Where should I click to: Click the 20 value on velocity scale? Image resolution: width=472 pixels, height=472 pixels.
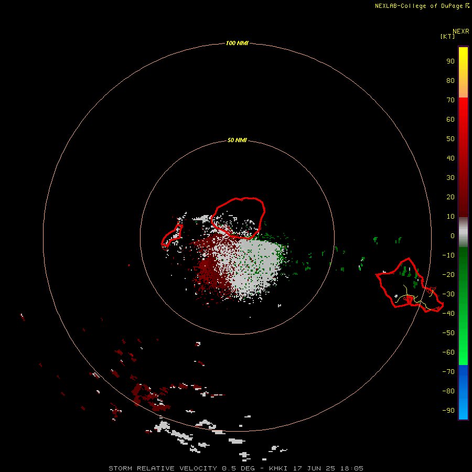pos(450,197)
